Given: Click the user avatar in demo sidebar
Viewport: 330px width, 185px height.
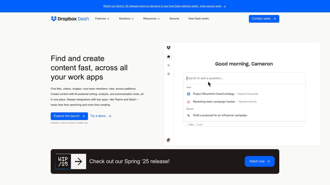Looking at the screenshot, I should (x=169, y=140).
